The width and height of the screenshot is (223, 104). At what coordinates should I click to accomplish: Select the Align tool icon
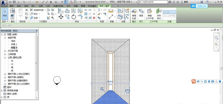(61, 11)
